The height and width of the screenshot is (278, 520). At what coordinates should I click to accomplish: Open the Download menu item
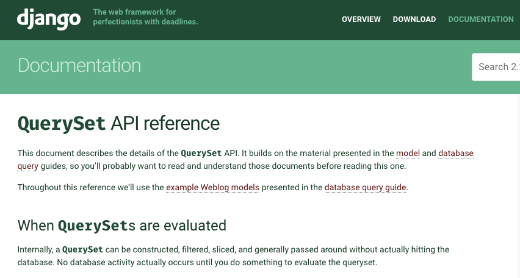tap(414, 20)
